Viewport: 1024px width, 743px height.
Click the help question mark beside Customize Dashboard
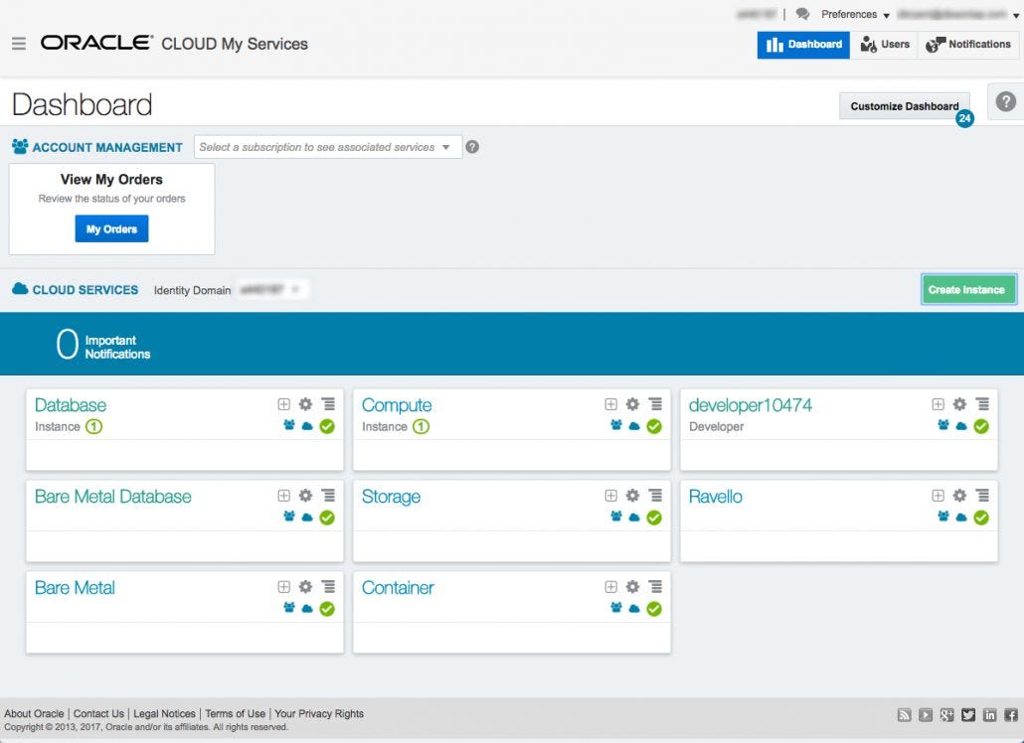(1006, 101)
